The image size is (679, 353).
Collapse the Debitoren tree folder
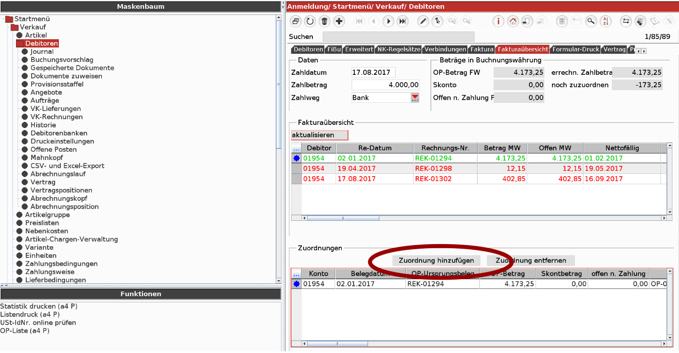20,43
